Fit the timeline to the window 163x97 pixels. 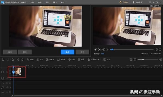(131, 60)
